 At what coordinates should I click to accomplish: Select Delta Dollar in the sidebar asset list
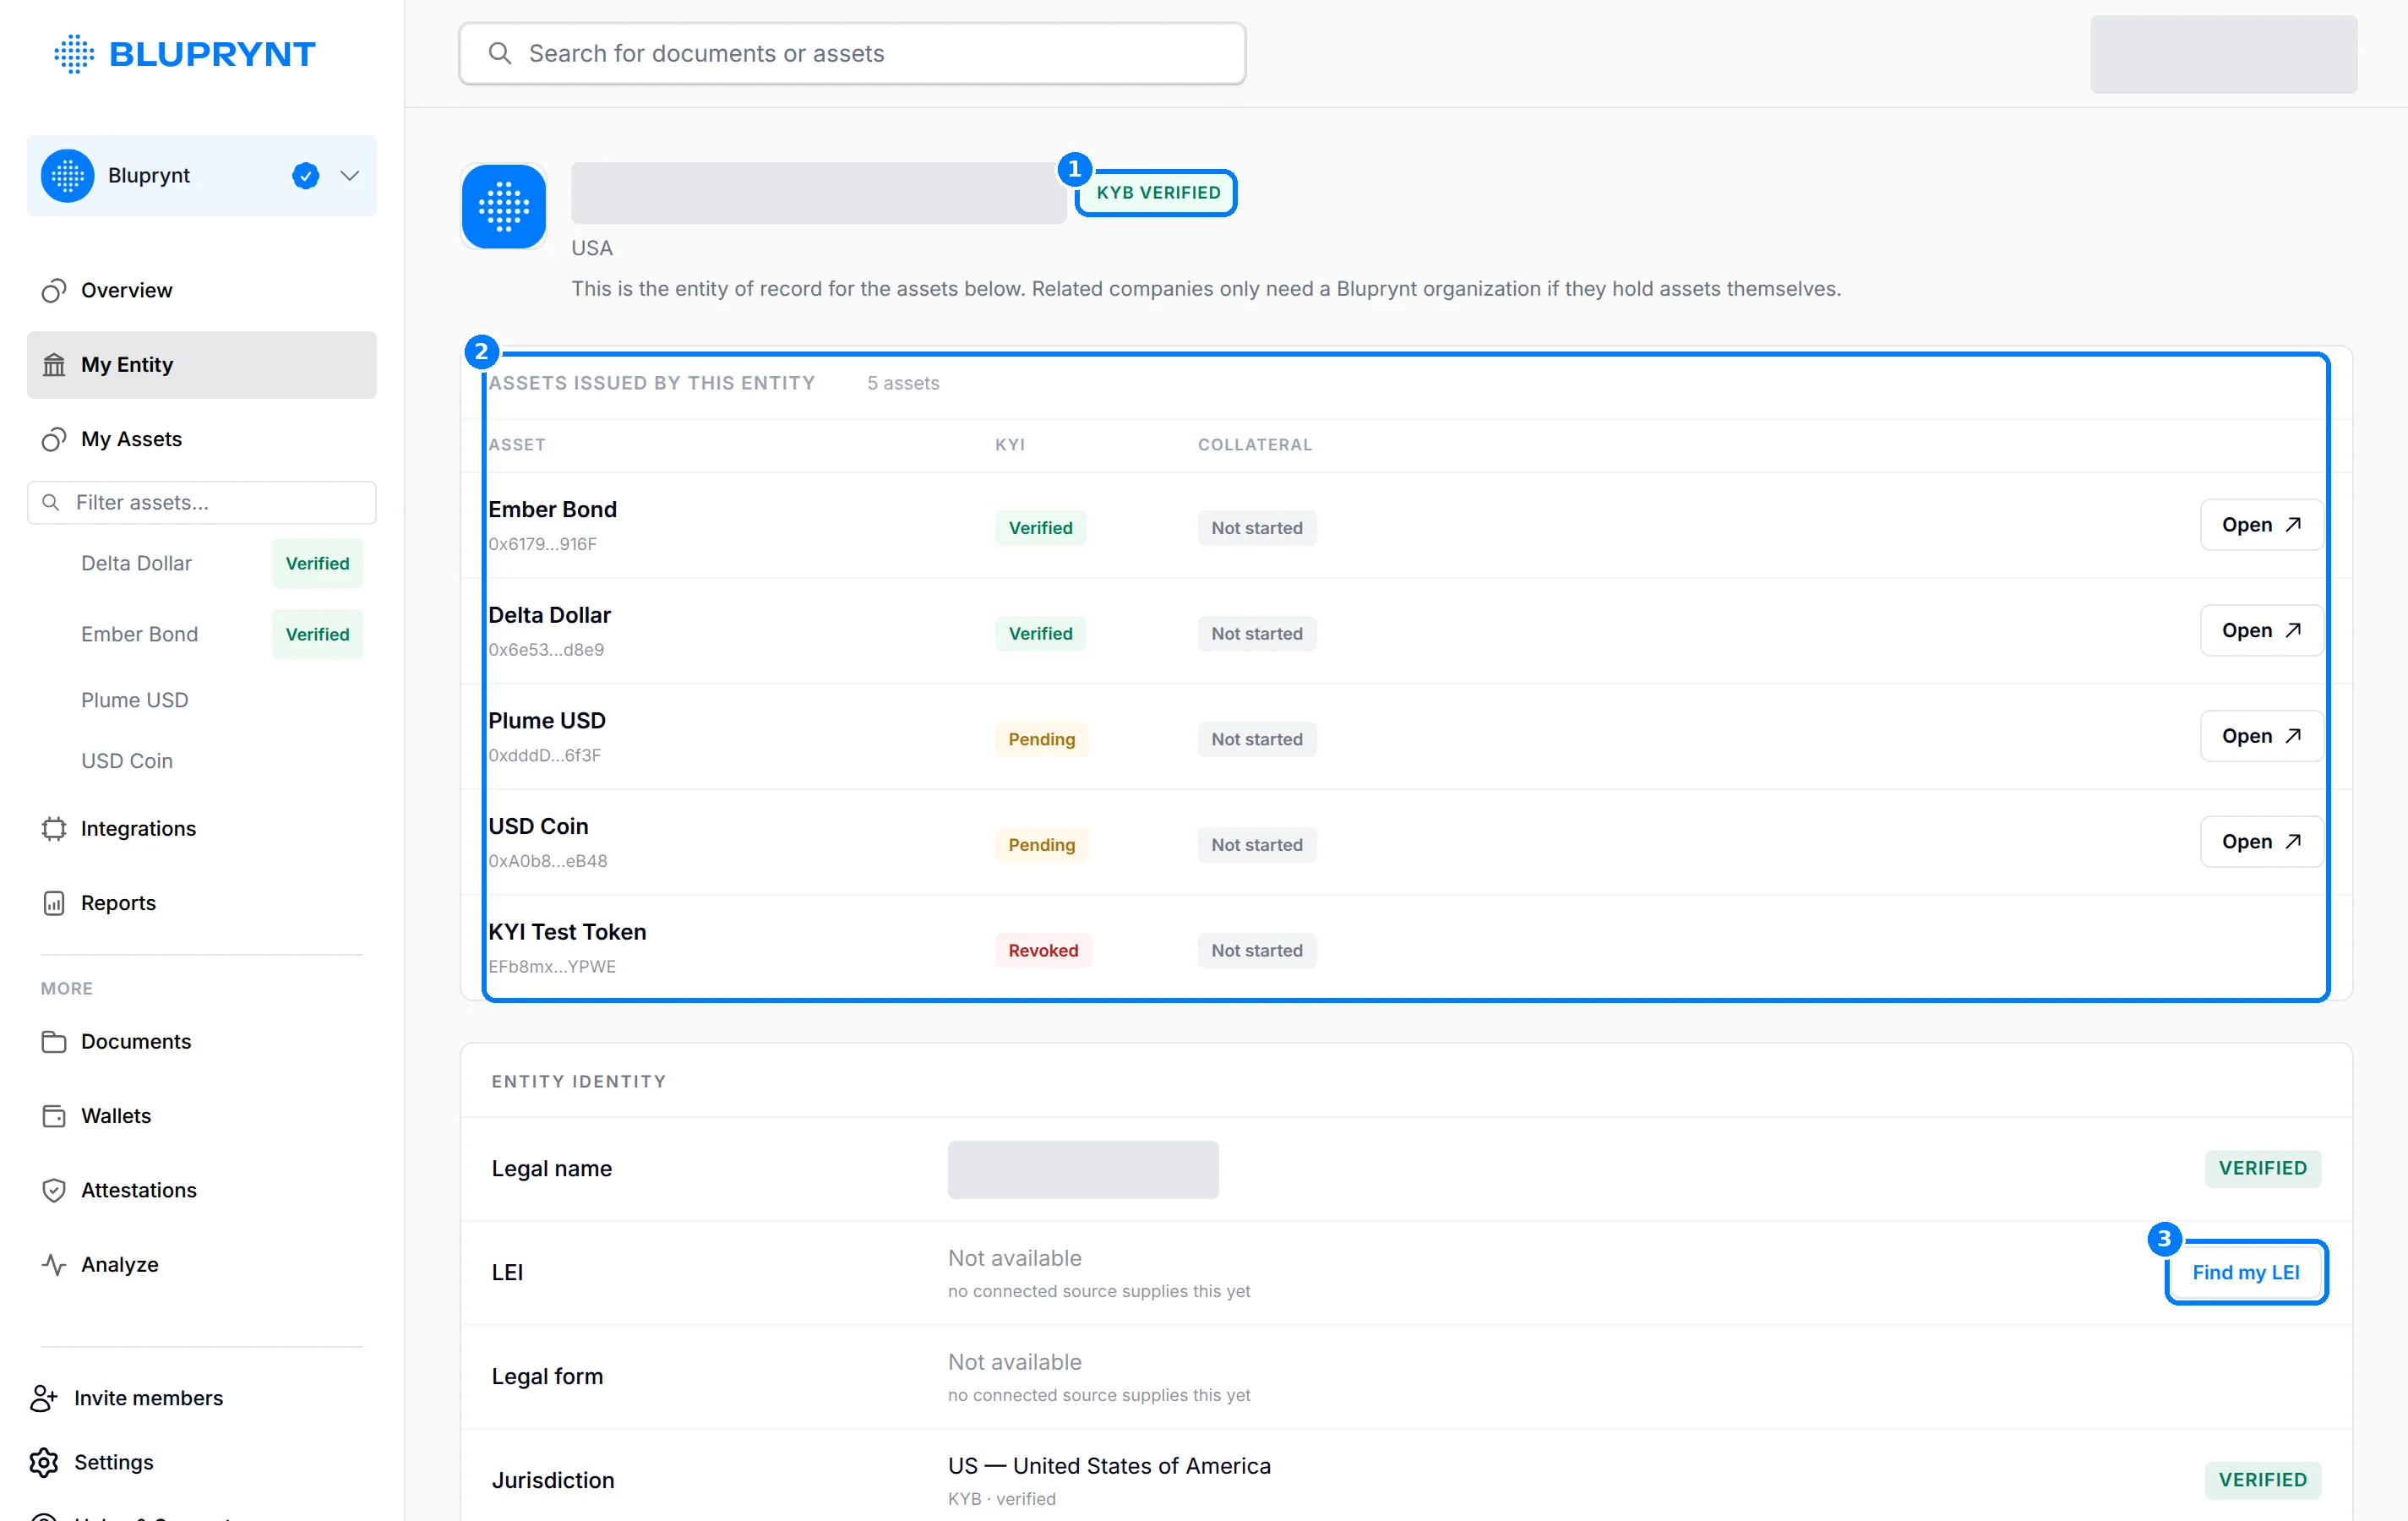137,563
